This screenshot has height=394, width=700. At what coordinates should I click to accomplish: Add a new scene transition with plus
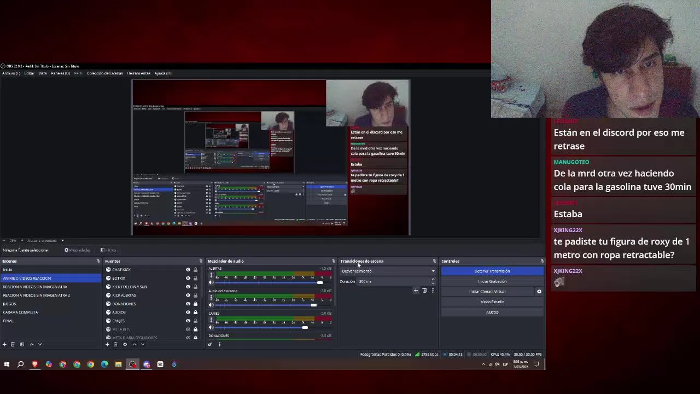(416, 291)
